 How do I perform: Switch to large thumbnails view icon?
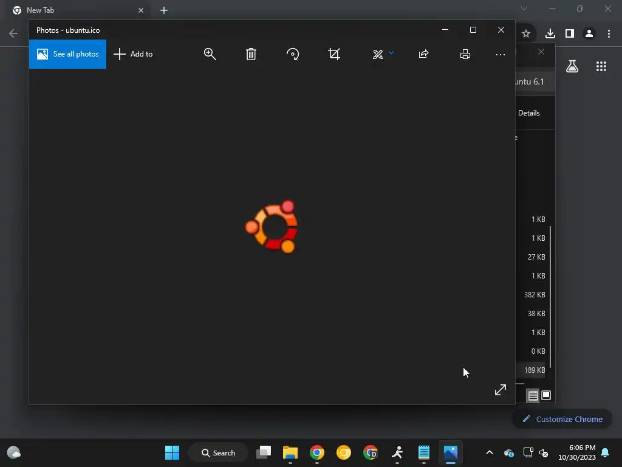[546, 395]
